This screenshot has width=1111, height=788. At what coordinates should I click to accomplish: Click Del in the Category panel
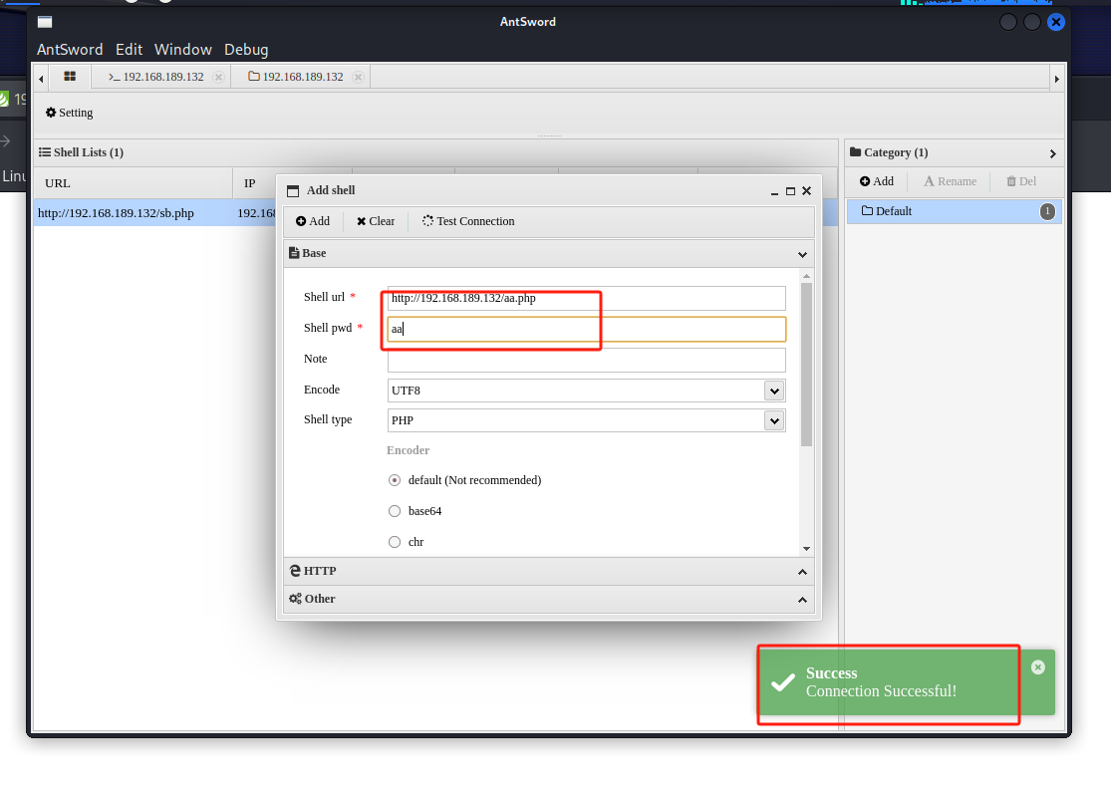pos(1021,181)
